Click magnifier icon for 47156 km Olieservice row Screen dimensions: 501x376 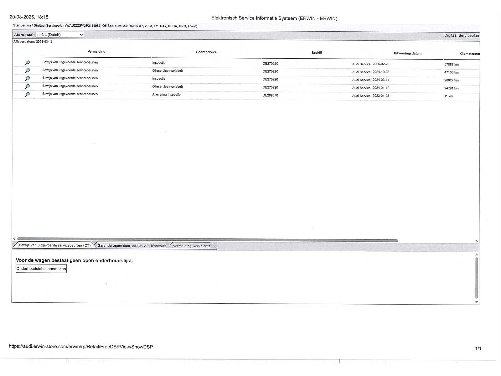pos(27,71)
